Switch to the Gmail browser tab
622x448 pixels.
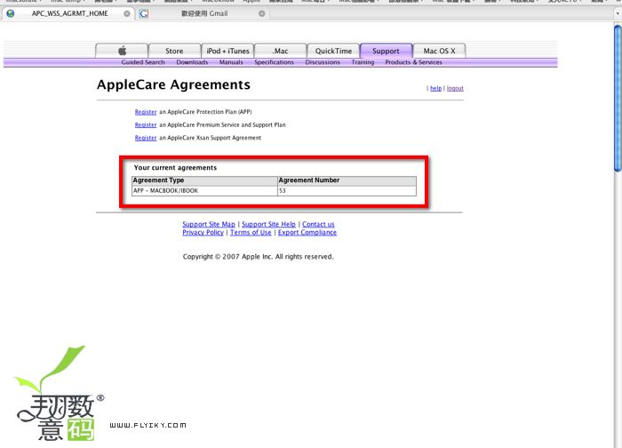[203, 13]
